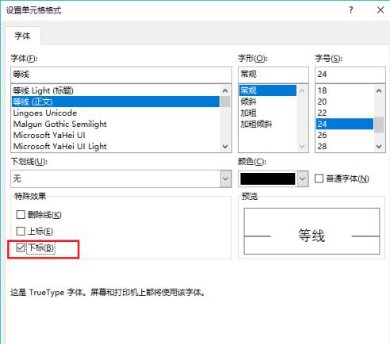Image resolution: width=390 pixels, height=345 pixels.
Task: Open the 颜色 color dropdown arrow
Action: 302,178
